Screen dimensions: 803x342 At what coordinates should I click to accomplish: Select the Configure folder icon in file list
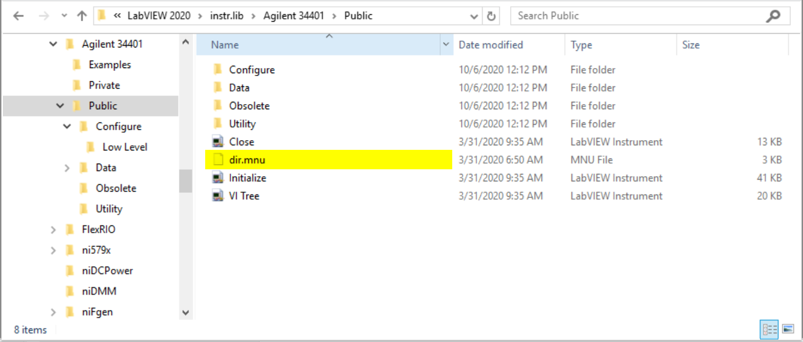pyautogui.click(x=218, y=70)
